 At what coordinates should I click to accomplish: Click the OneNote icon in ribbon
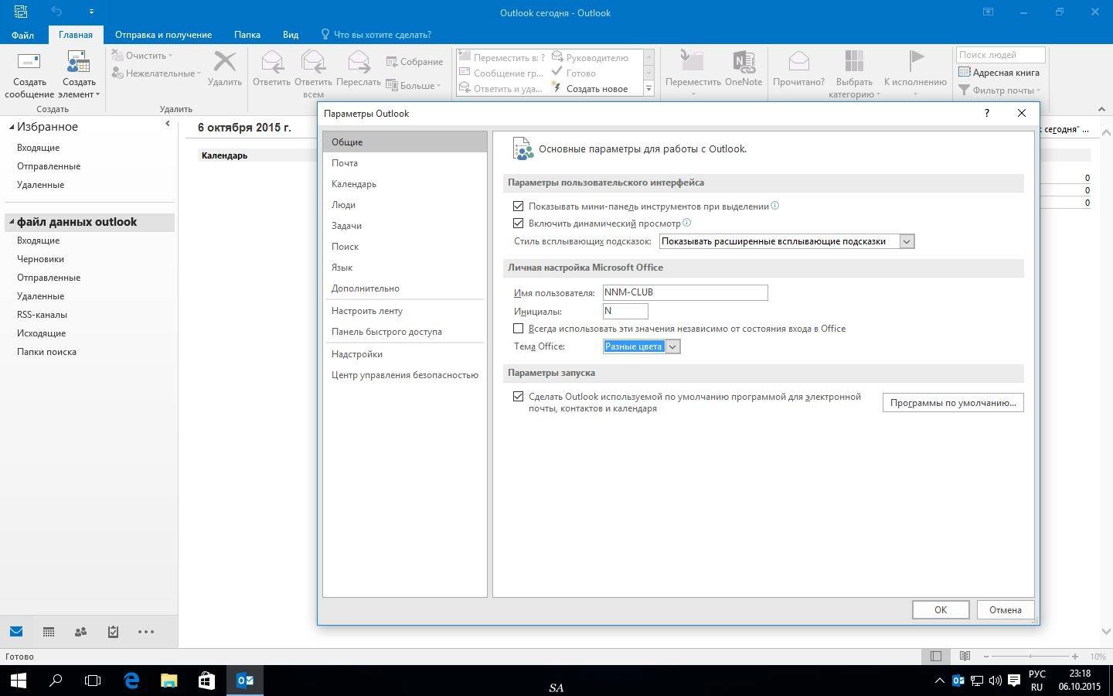coord(744,61)
